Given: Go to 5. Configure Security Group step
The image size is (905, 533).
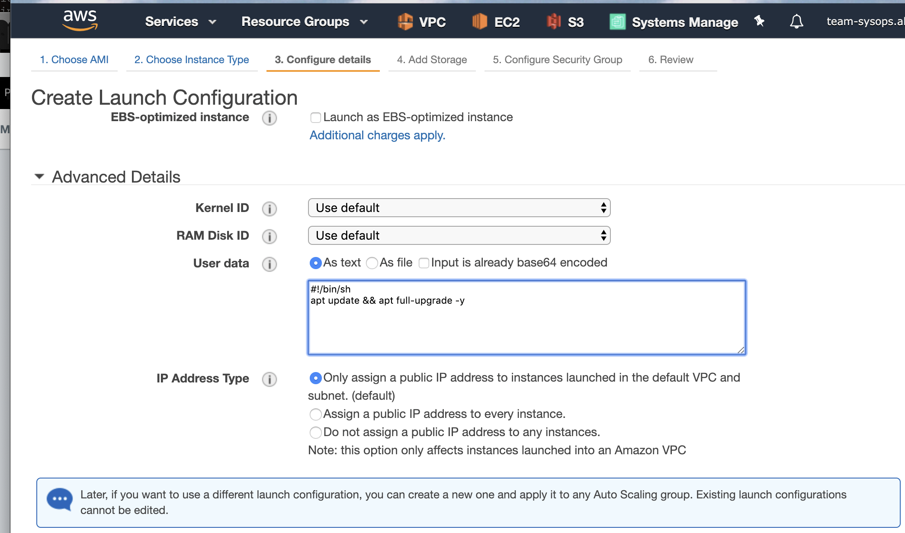Looking at the screenshot, I should click(x=557, y=60).
